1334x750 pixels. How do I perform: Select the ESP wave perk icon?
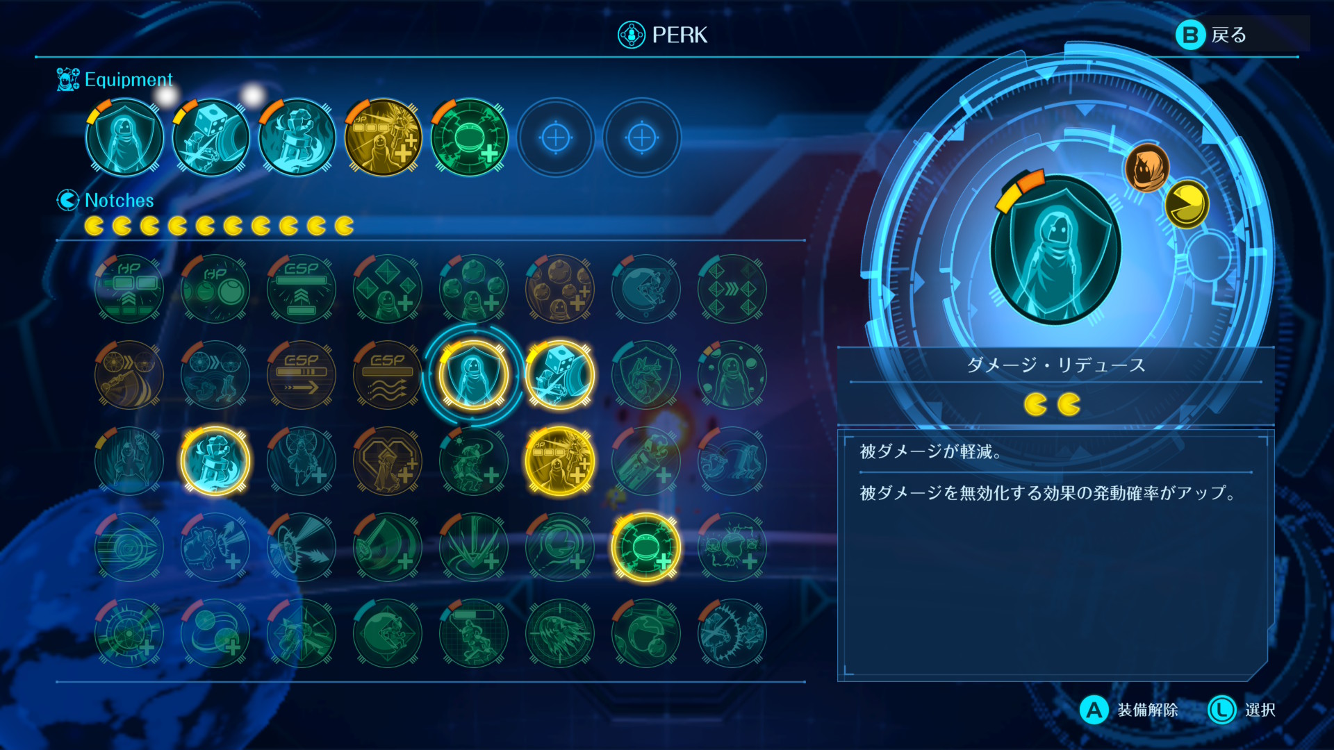click(x=388, y=375)
